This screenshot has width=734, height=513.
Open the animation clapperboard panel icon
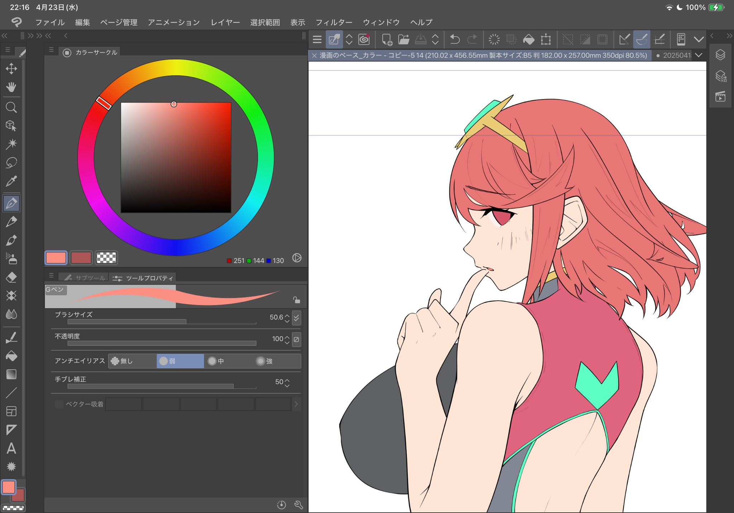720,96
